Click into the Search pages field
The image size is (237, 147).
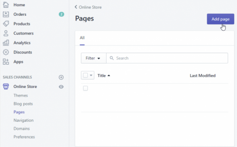tap(167, 58)
